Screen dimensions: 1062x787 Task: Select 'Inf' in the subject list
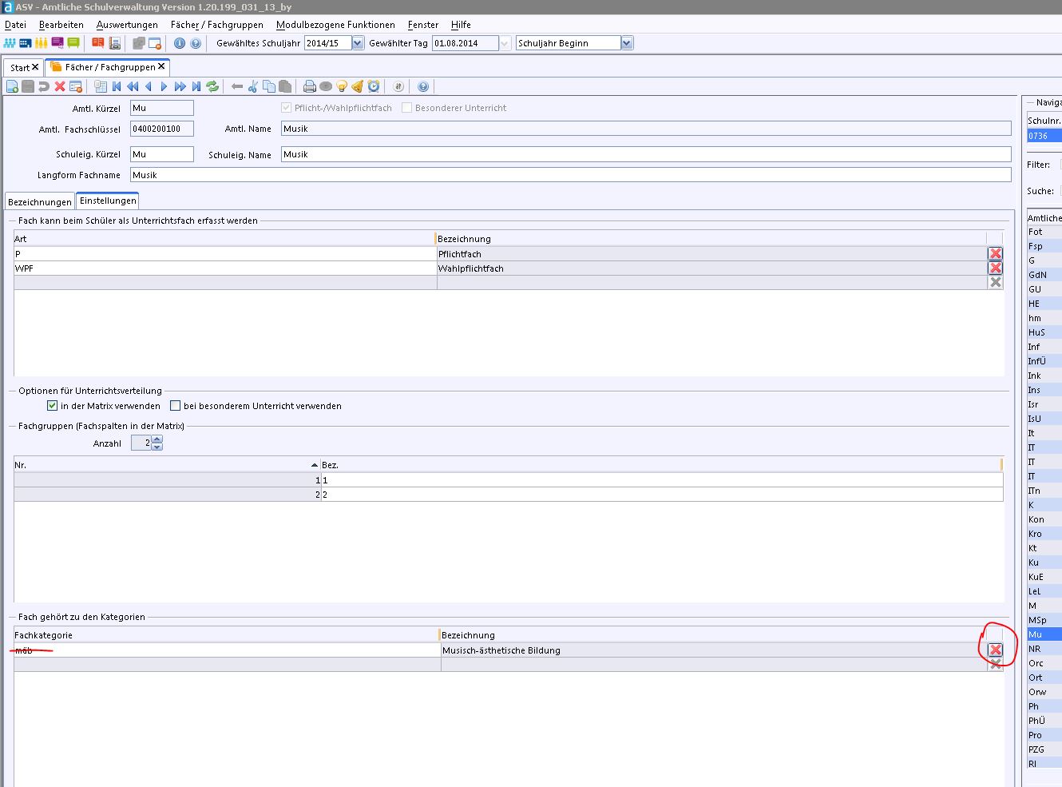click(1044, 347)
